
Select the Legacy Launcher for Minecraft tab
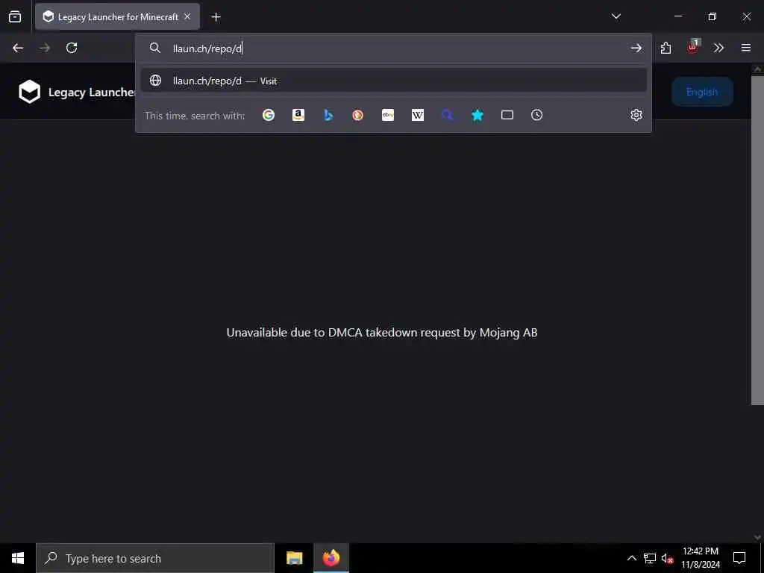[x=117, y=16]
